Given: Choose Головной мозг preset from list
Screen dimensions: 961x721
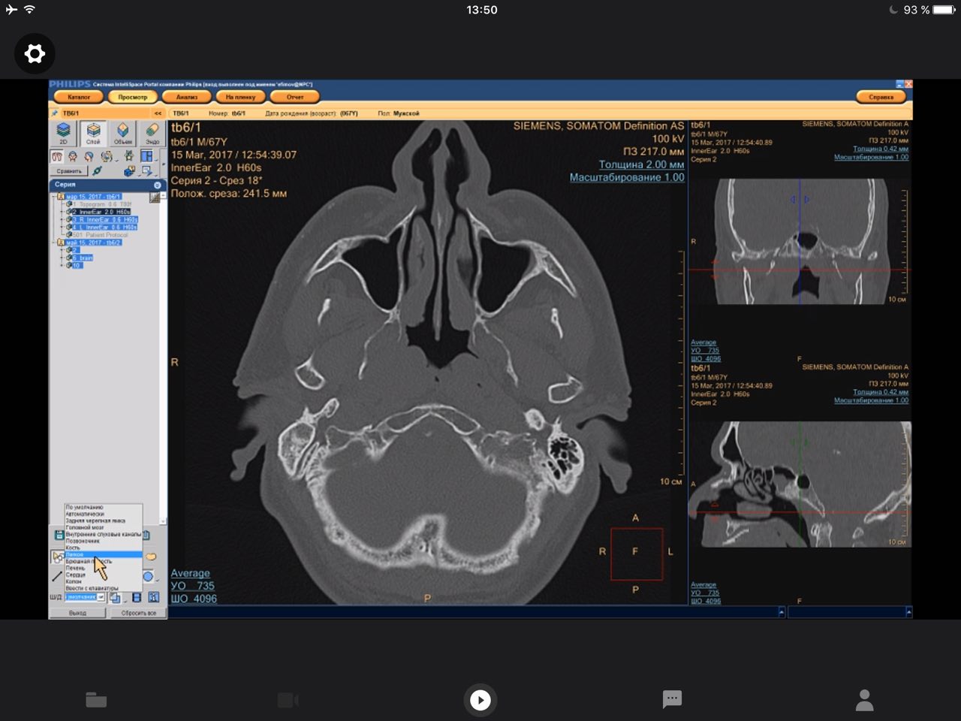Looking at the screenshot, I should click(103, 527).
